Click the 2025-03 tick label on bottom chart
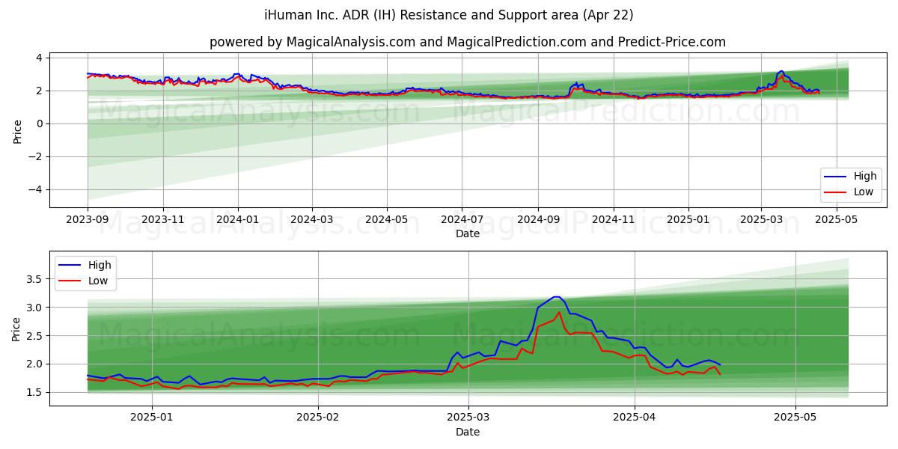This screenshot has width=898, height=449. [468, 418]
